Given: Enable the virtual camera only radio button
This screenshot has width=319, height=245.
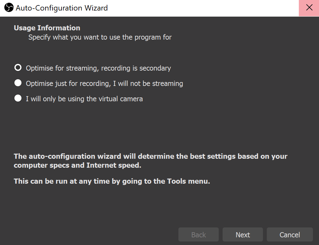Looking at the screenshot, I should pyautogui.click(x=18, y=98).
